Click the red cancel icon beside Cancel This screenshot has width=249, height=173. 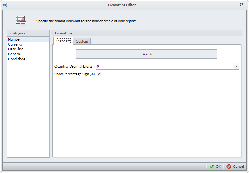pyautogui.click(x=229, y=166)
